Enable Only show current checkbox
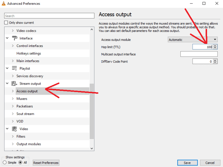 pos(6,23)
